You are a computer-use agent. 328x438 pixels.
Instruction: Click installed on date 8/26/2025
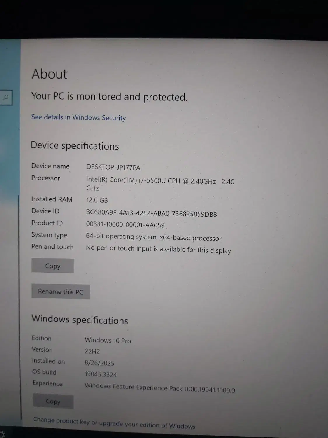coord(99,363)
